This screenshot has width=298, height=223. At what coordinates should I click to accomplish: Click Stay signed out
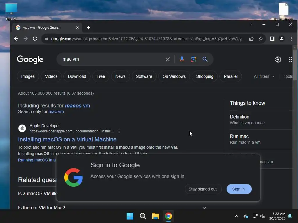(x=203, y=189)
